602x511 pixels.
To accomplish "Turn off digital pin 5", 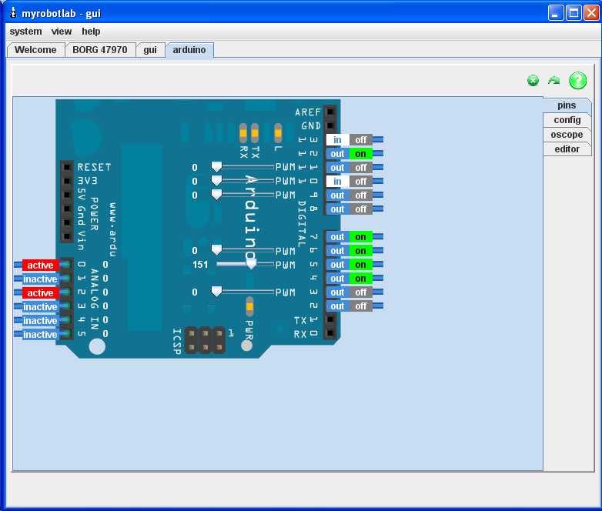I will pos(361,265).
